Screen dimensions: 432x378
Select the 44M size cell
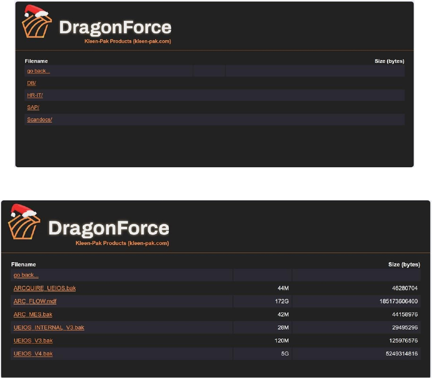pyautogui.click(x=283, y=288)
